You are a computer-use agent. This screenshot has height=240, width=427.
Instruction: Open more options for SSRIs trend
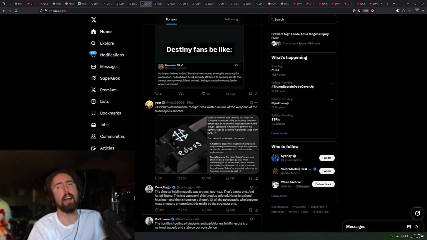click(333, 116)
